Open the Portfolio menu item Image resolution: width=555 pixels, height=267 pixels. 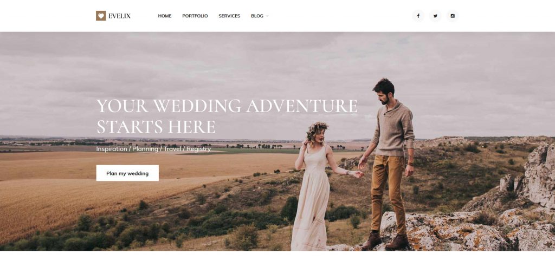pos(195,16)
